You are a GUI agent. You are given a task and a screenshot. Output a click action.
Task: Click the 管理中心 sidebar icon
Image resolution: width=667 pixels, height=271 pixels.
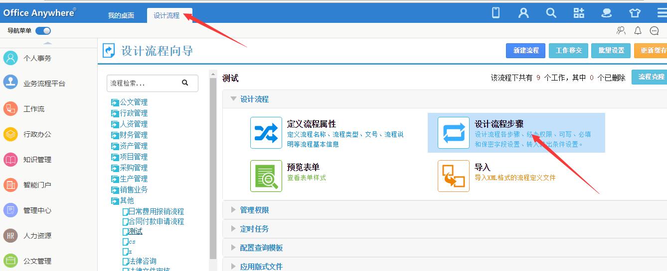click(10, 210)
